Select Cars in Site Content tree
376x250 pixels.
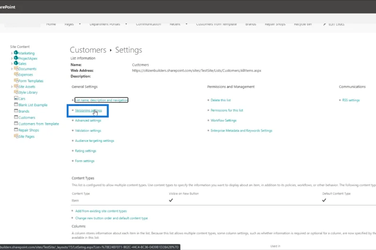coord(22,99)
